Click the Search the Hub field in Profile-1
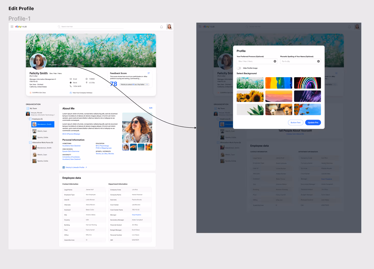This screenshot has height=269, width=374. [x=91, y=26]
